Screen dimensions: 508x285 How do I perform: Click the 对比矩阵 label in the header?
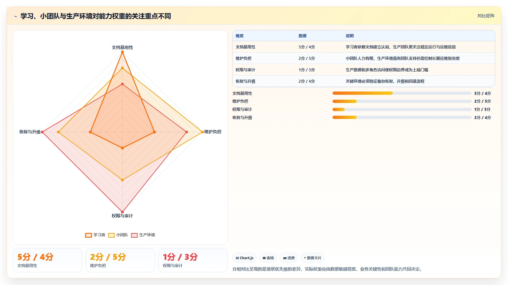(x=486, y=16)
